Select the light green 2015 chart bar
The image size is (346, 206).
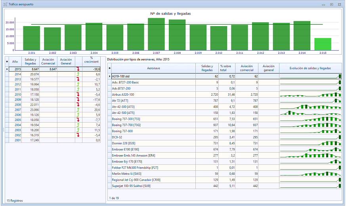point(323,44)
